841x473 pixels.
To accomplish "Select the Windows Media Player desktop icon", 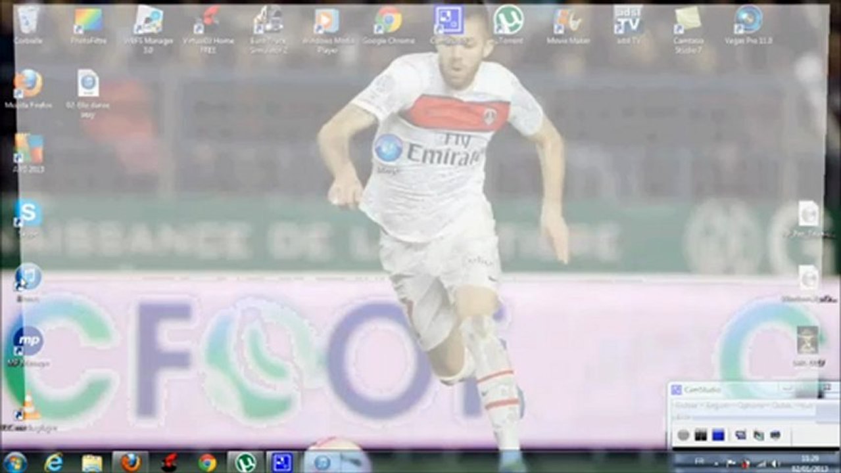I will tap(327, 29).
